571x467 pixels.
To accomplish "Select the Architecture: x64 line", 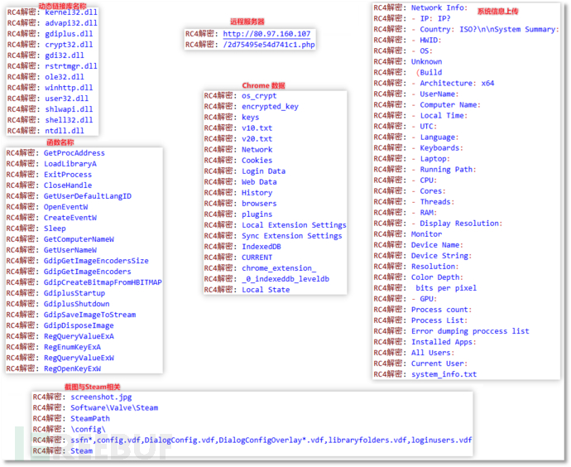I will tap(456, 84).
